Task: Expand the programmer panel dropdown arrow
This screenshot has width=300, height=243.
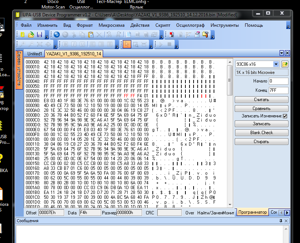Action: click(x=281, y=53)
